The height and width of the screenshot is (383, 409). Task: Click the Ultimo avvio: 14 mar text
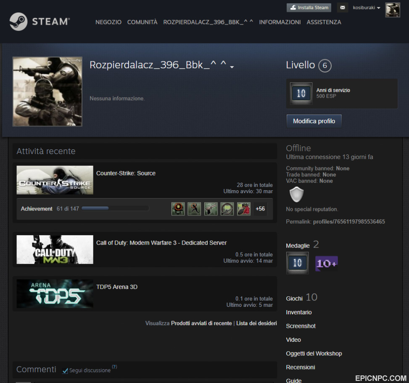[248, 261]
